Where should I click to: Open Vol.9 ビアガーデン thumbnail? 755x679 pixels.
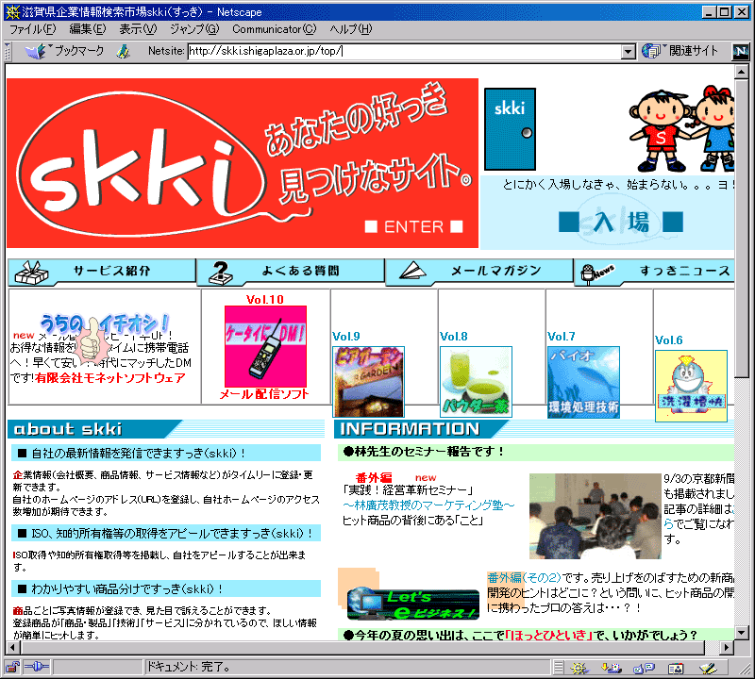coord(368,382)
